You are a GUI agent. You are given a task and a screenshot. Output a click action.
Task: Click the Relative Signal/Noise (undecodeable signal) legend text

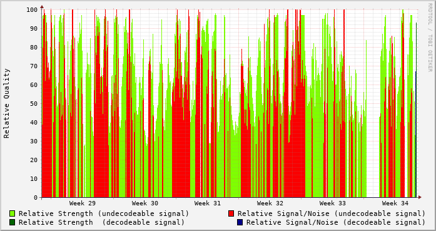click(x=332, y=213)
